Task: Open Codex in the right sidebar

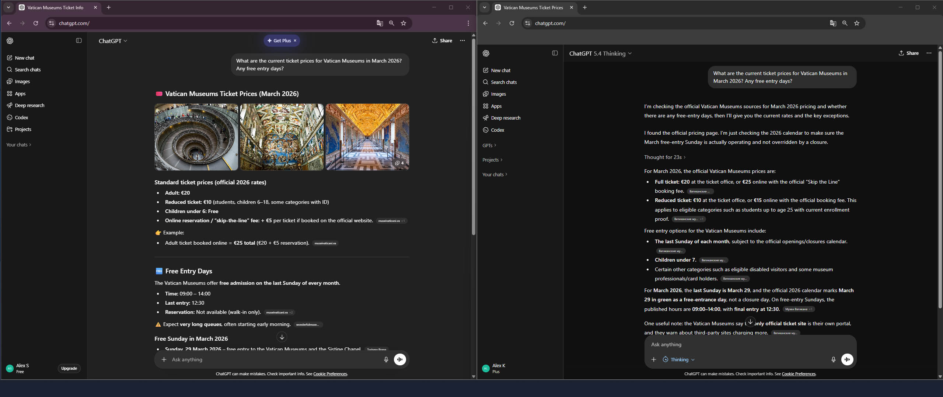Action: (x=497, y=130)
